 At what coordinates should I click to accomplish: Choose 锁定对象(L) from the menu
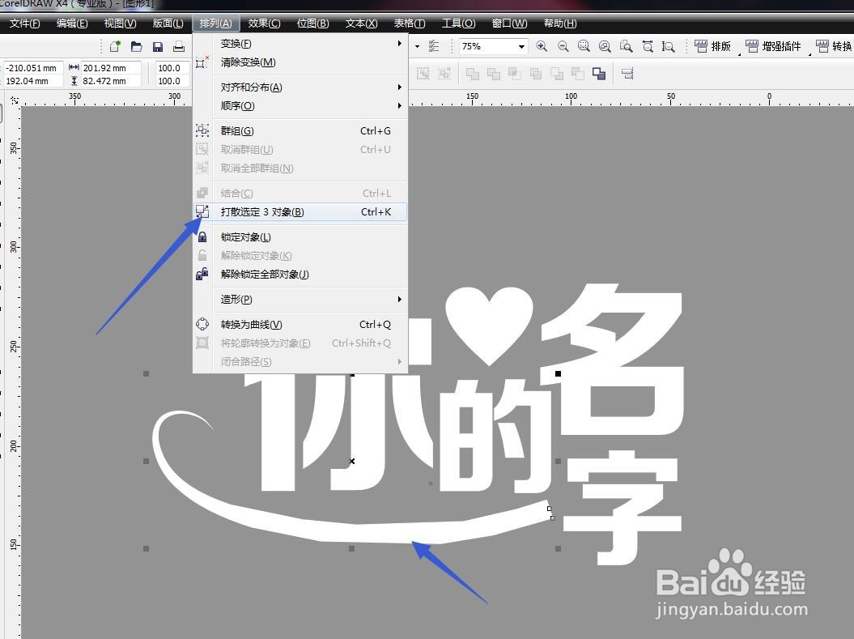tap(300, 237)
